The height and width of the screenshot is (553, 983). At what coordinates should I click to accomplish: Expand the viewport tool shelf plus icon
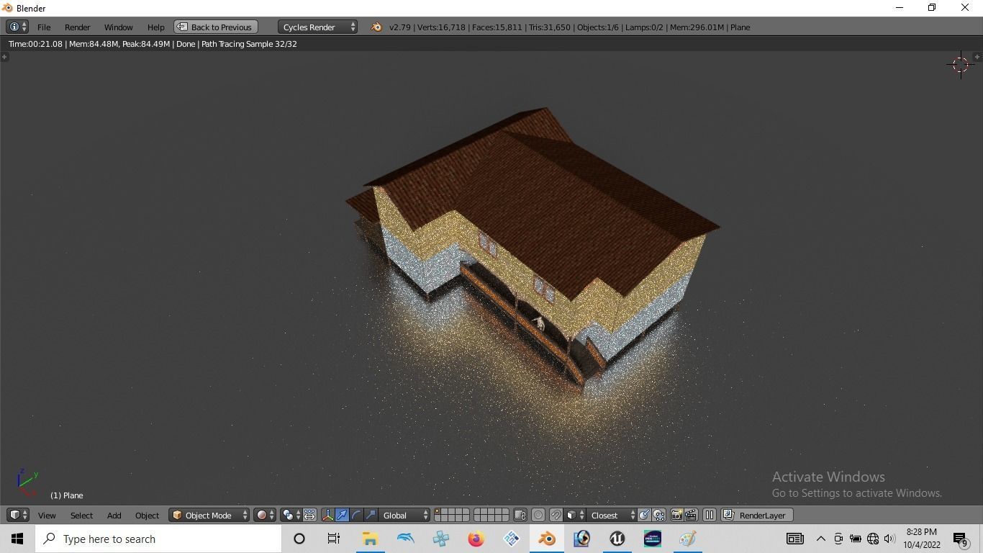coord(4,56)
